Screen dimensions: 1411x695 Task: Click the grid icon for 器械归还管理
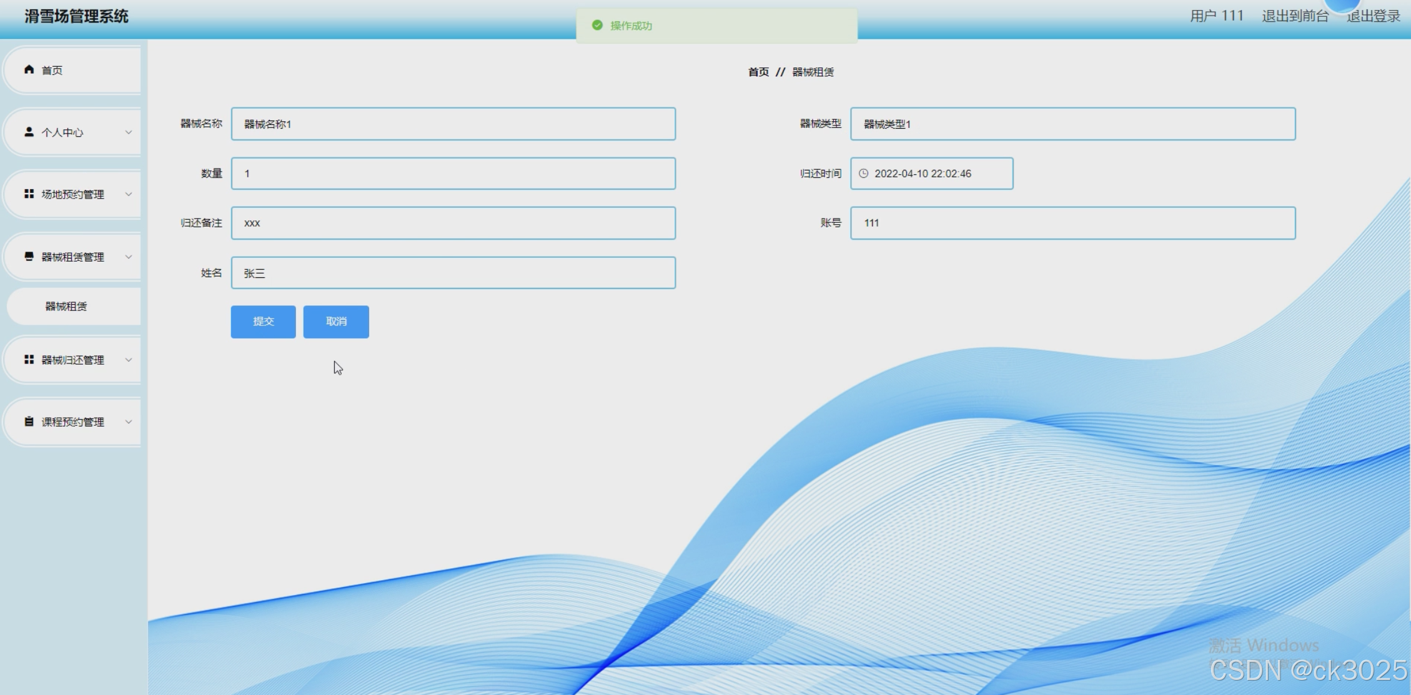pyautogui.click(x=29, y=360)
